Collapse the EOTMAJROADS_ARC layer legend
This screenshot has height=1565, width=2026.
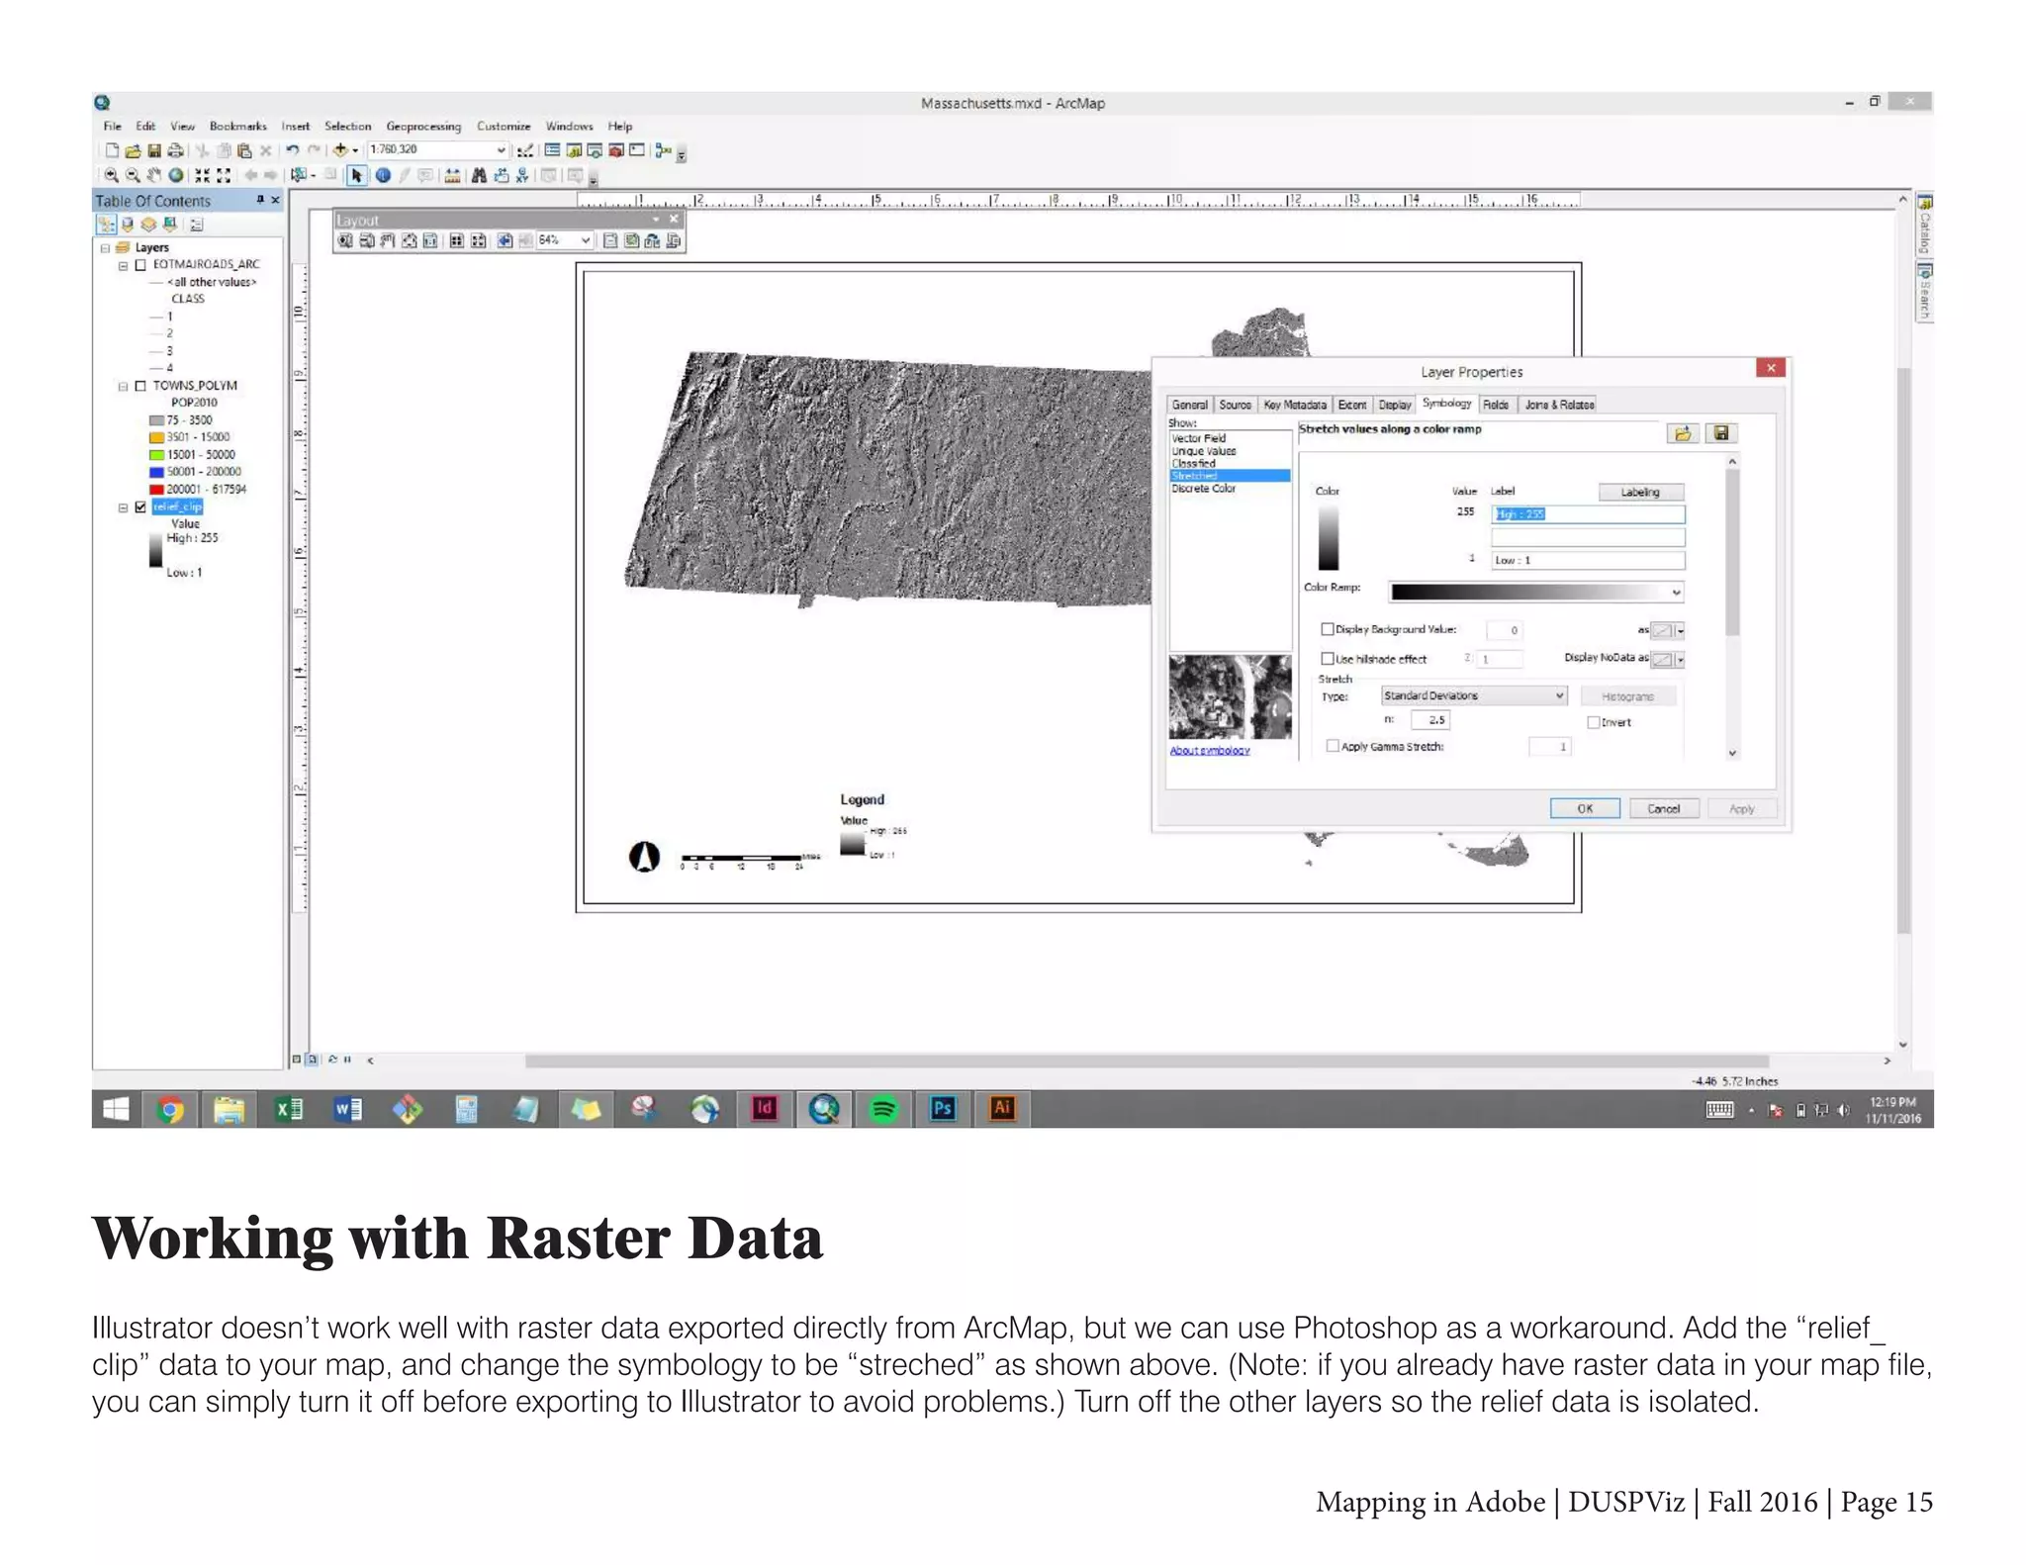124,265
